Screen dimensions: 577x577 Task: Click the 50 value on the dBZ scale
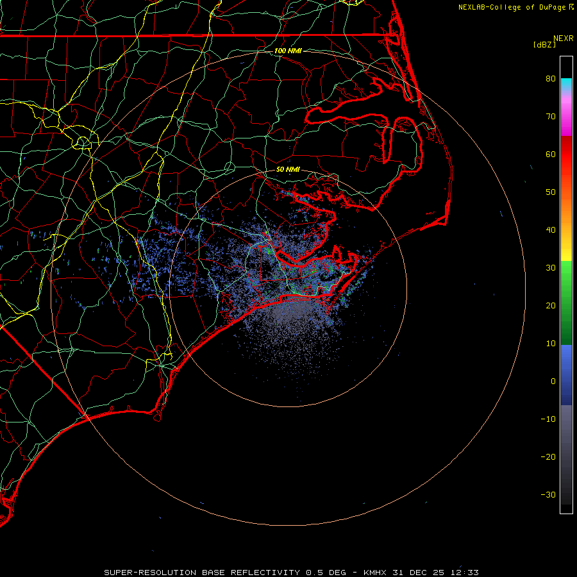tap(551, 192)
